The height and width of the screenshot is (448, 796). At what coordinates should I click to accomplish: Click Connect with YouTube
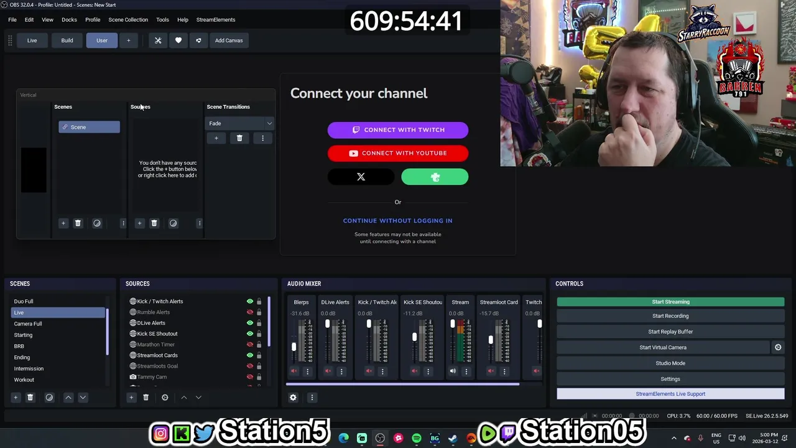click(x=398, y=153)
